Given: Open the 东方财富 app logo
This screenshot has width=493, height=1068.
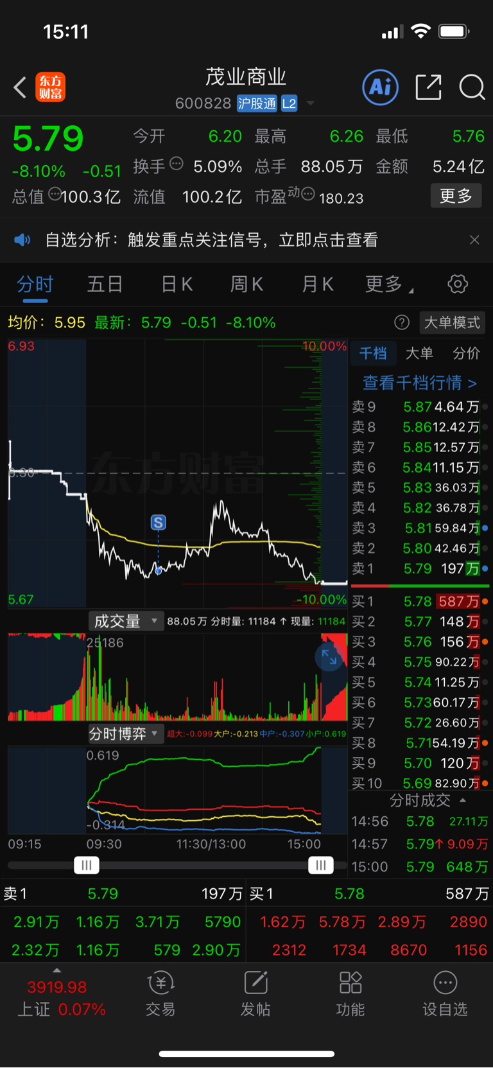Looking at the screenshot, I should tap(51, 87).
